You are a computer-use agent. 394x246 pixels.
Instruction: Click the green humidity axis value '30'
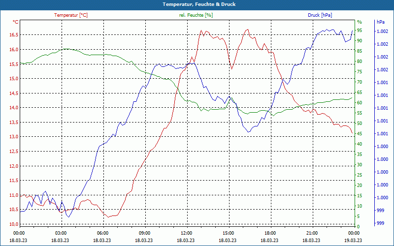(360, 165)
